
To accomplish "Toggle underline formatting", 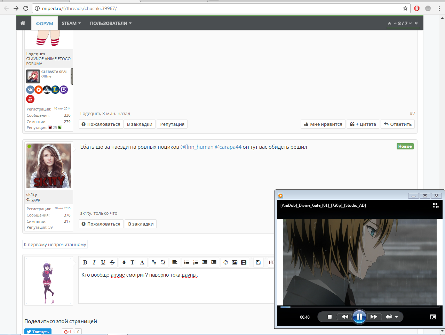I will coord(103,262).
